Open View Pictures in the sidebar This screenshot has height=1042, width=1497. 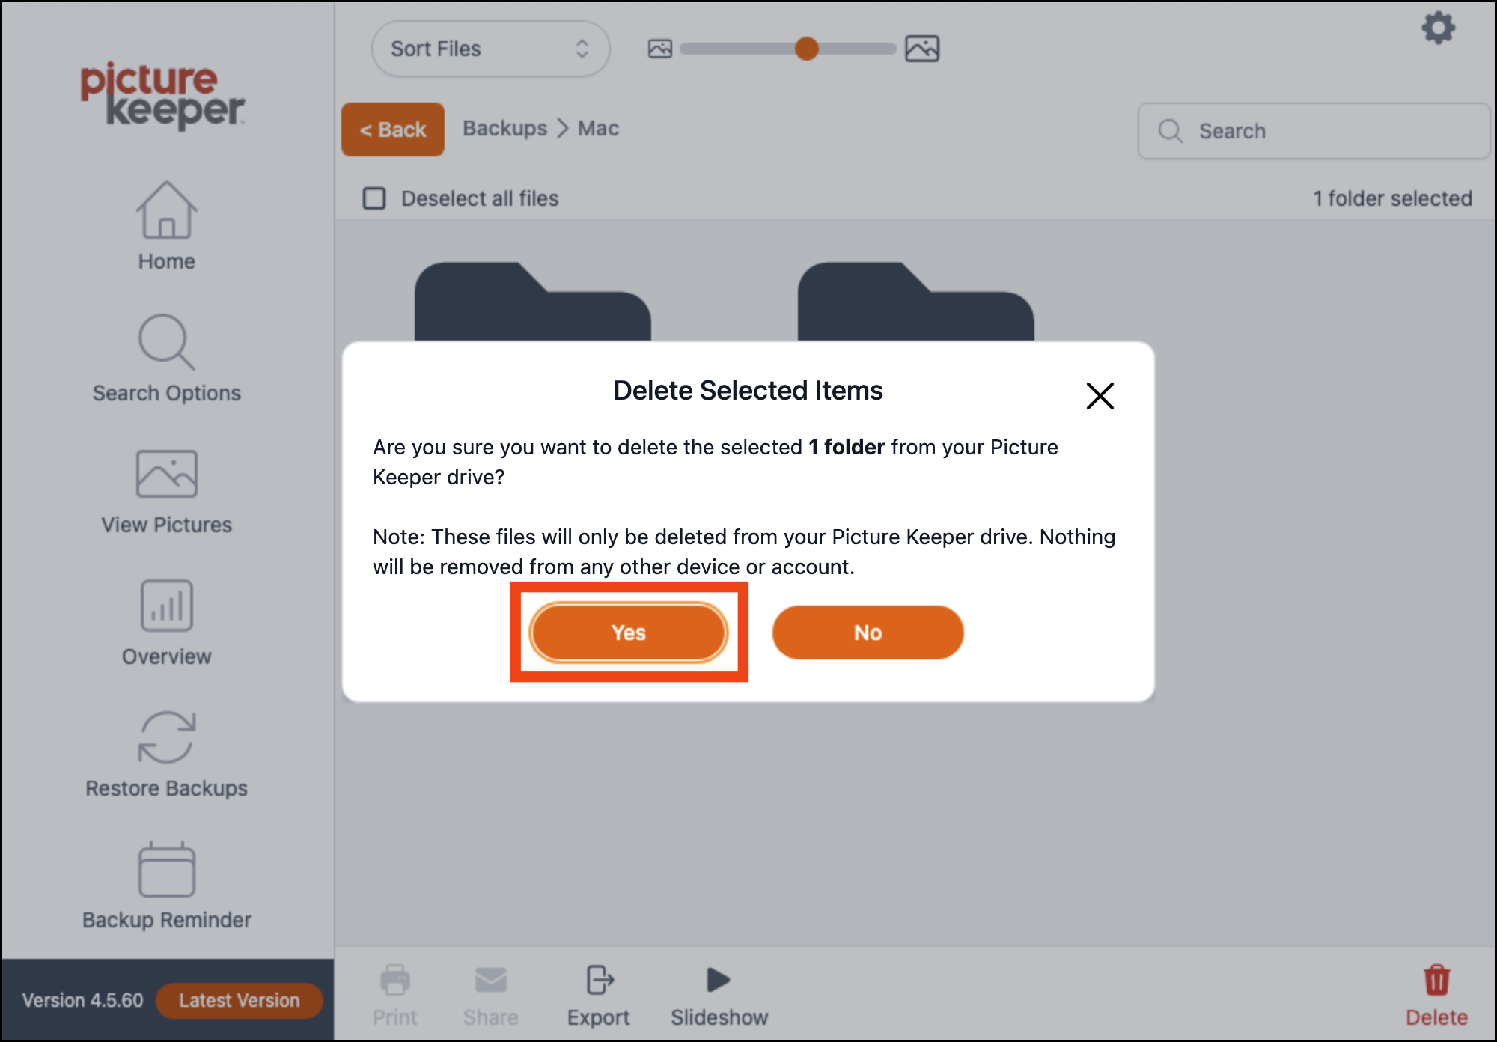(166, 492)
